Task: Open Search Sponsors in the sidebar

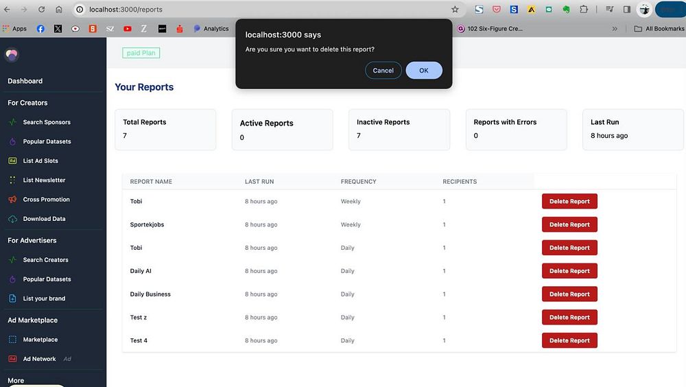Action: (x=47, y=122)
